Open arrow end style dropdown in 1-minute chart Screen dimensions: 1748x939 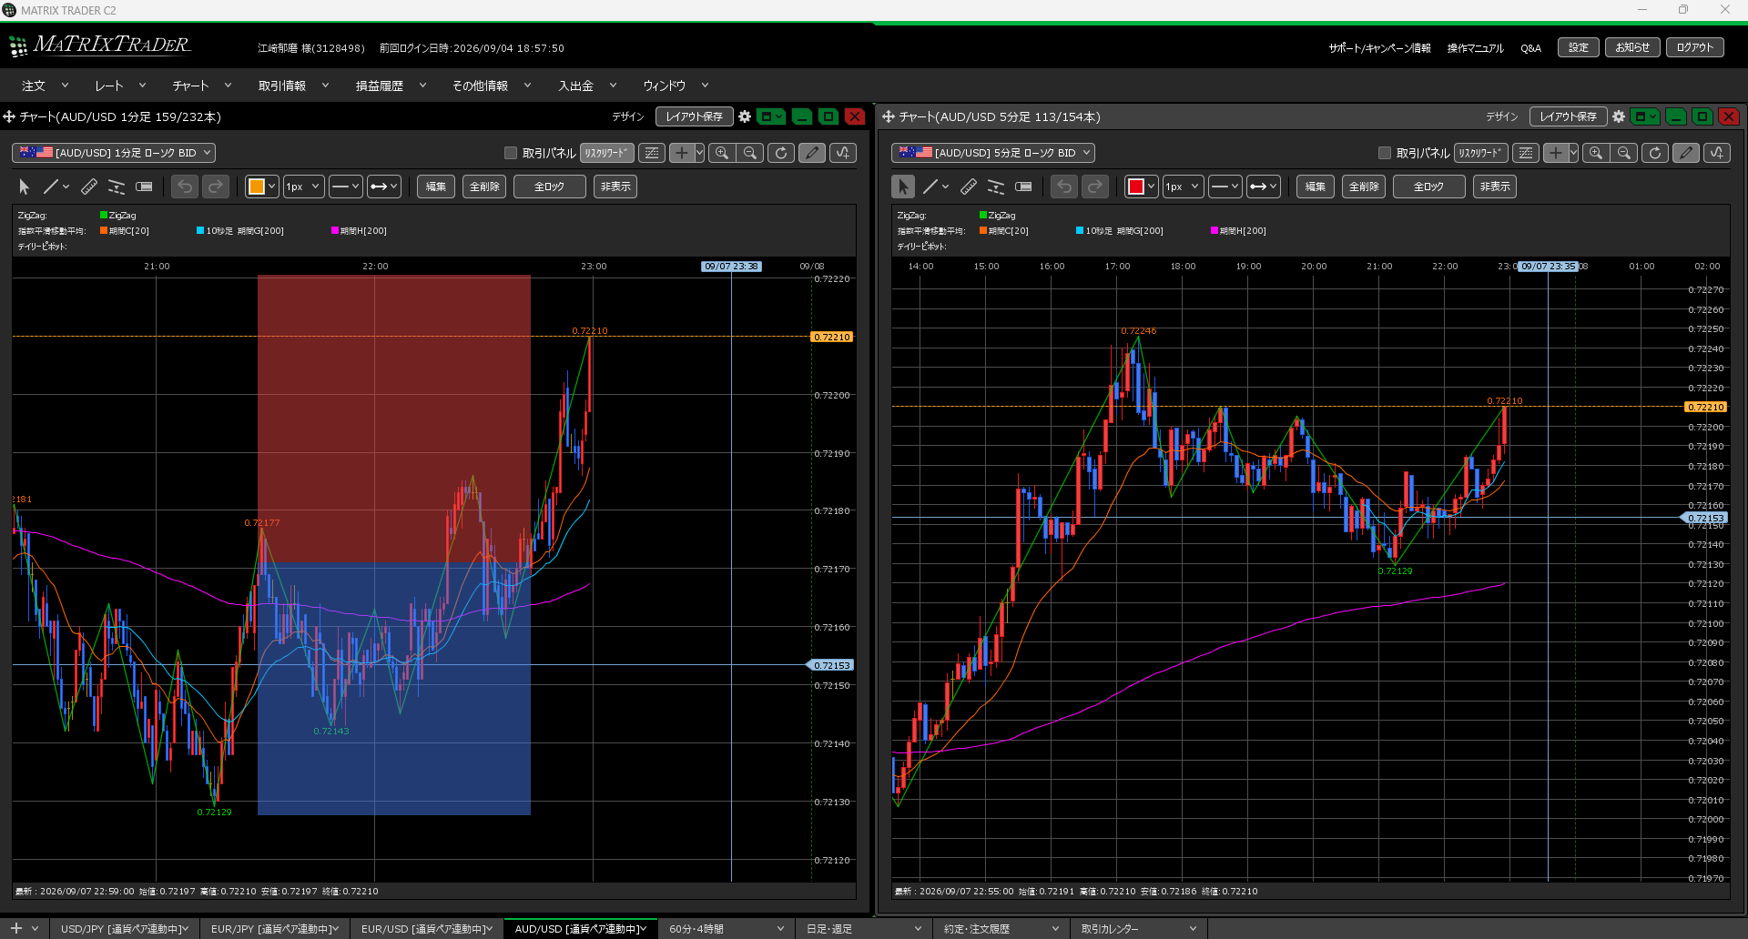click(x=384, y=187)
